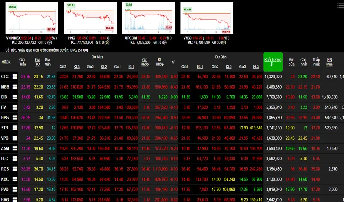
Task: Open the VNINDEX chart thumbnail
Action: pyautogui.click(x=32, y=18)
